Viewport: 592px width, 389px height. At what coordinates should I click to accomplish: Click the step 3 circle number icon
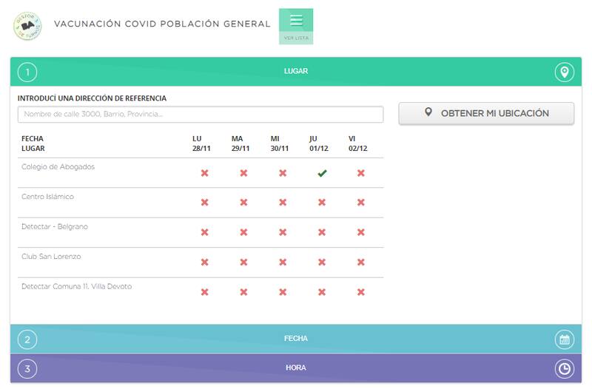point(27,368)
